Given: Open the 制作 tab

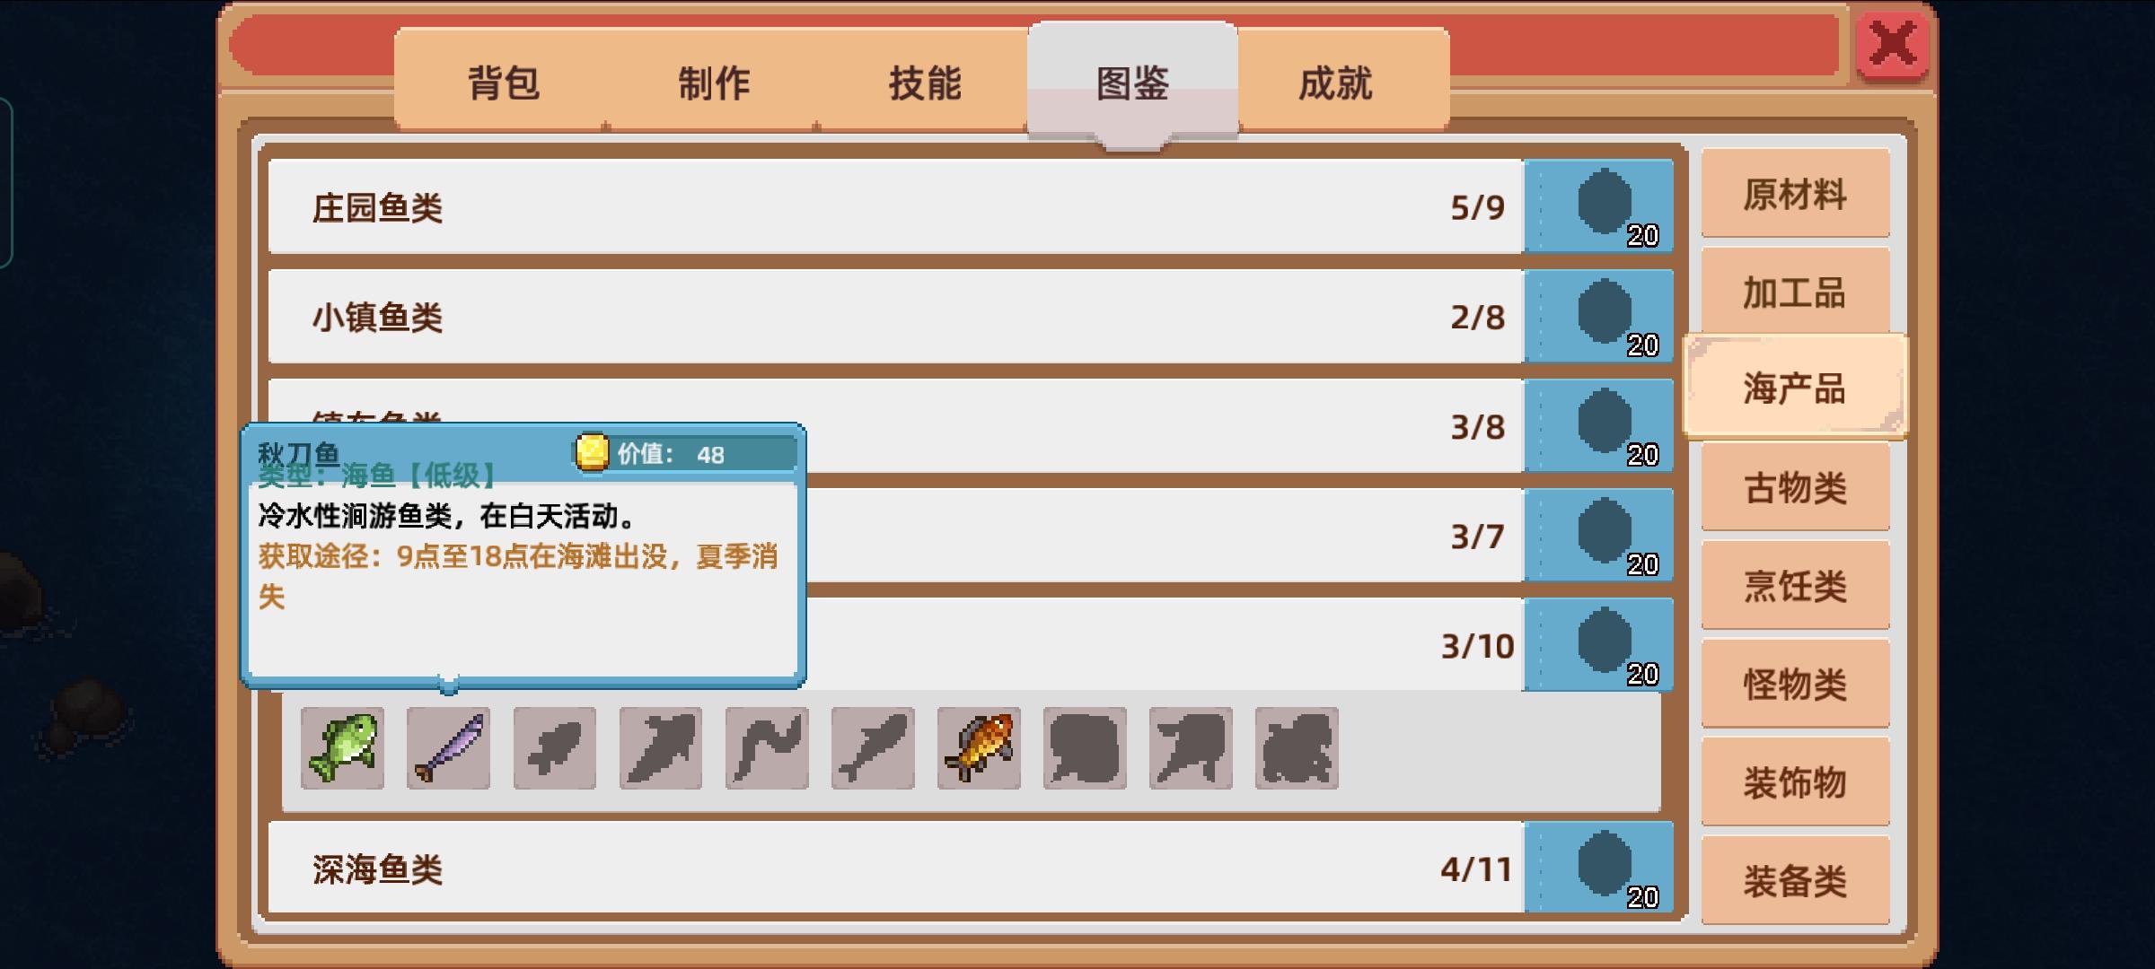Looking at the screenshot, I should click(x=714, y=83).
